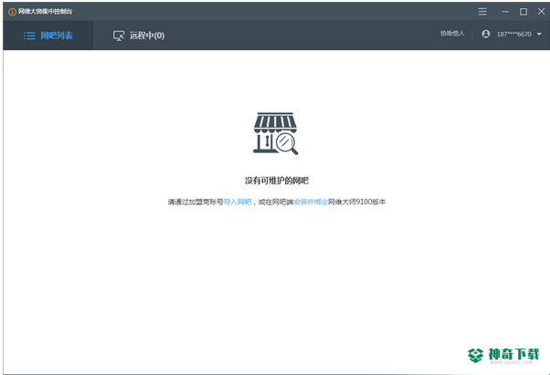Click the 协助他人 button
The height and width of the screenshot is (375, 550).
452,34
